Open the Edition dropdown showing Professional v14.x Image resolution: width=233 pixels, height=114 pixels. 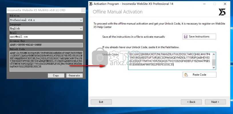(46, 20)
